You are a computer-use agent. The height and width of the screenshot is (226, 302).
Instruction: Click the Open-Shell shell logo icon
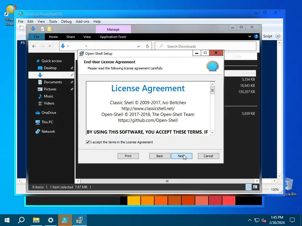[212, 66]
